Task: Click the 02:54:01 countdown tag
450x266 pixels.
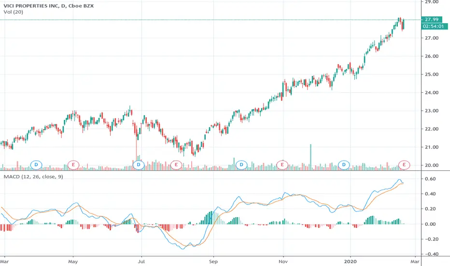Action: point(434,26)
